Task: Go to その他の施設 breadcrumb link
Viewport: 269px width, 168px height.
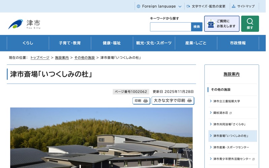Action: (x=84, y=58)
